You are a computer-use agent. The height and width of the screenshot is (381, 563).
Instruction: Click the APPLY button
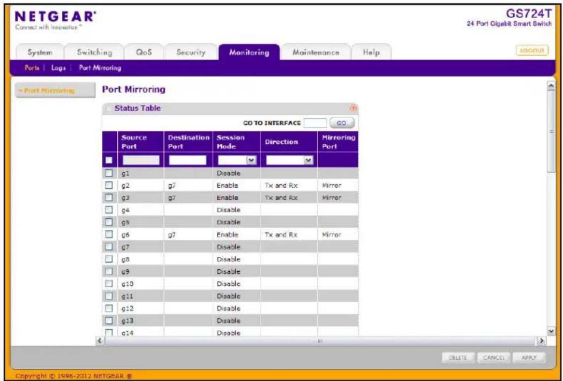click(x=529, y=357)
